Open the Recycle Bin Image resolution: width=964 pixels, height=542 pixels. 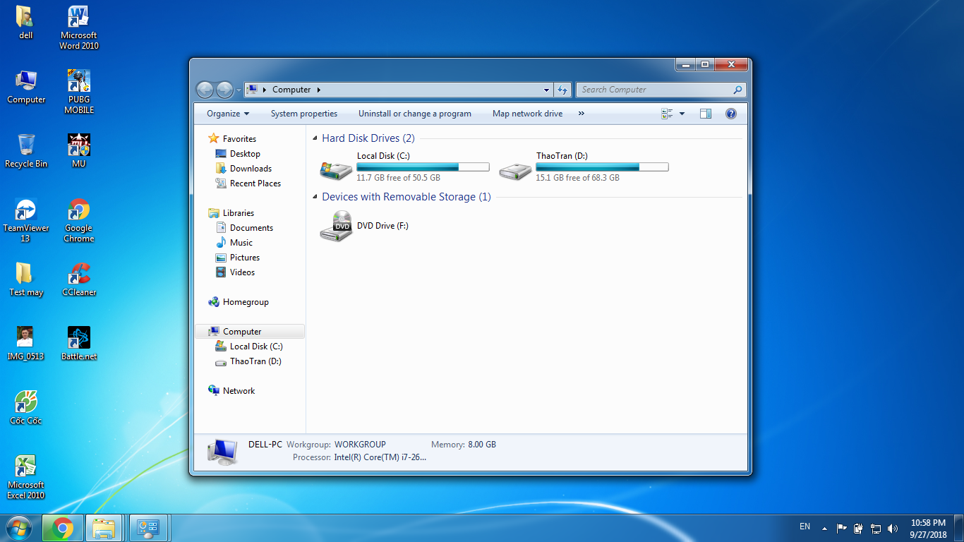tap(26, 151)
